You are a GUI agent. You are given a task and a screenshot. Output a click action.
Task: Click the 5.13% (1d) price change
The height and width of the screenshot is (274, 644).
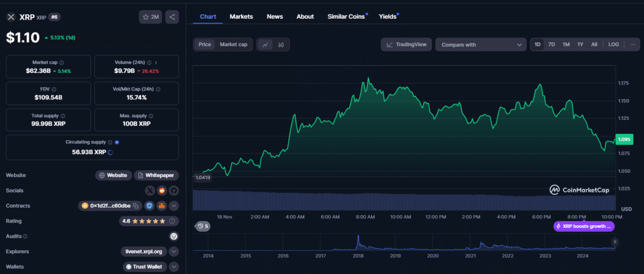(x=63, y=38)
